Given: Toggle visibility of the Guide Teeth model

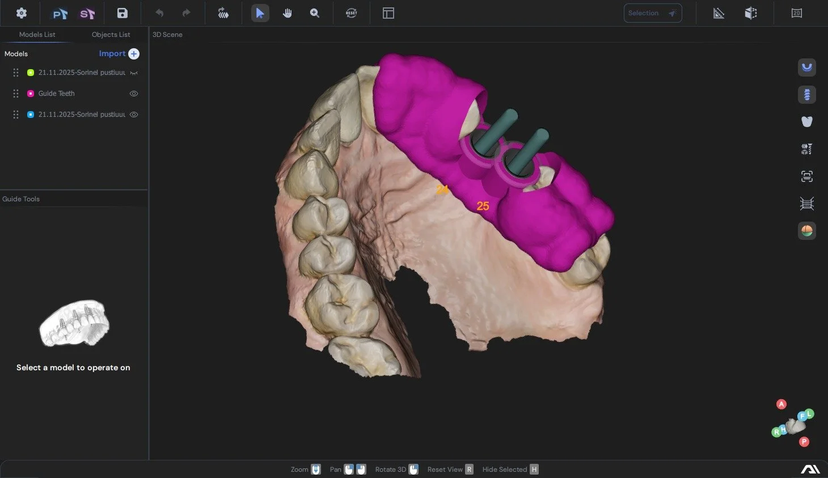Looking at the screenshot, I should 134,93.
